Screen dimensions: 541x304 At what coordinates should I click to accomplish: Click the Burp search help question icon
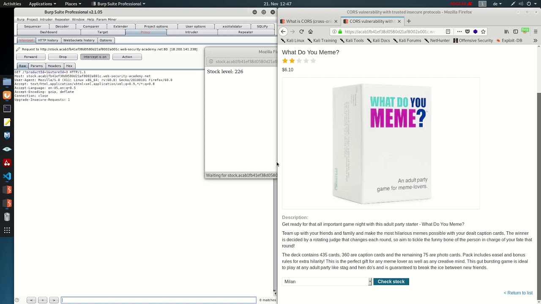[17, 300]
